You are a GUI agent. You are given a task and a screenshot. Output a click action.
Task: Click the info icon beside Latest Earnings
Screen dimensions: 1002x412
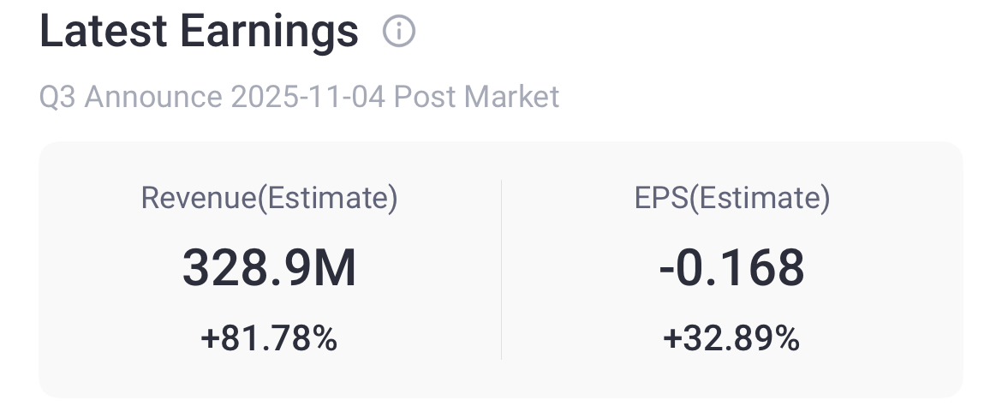point(398,33)
